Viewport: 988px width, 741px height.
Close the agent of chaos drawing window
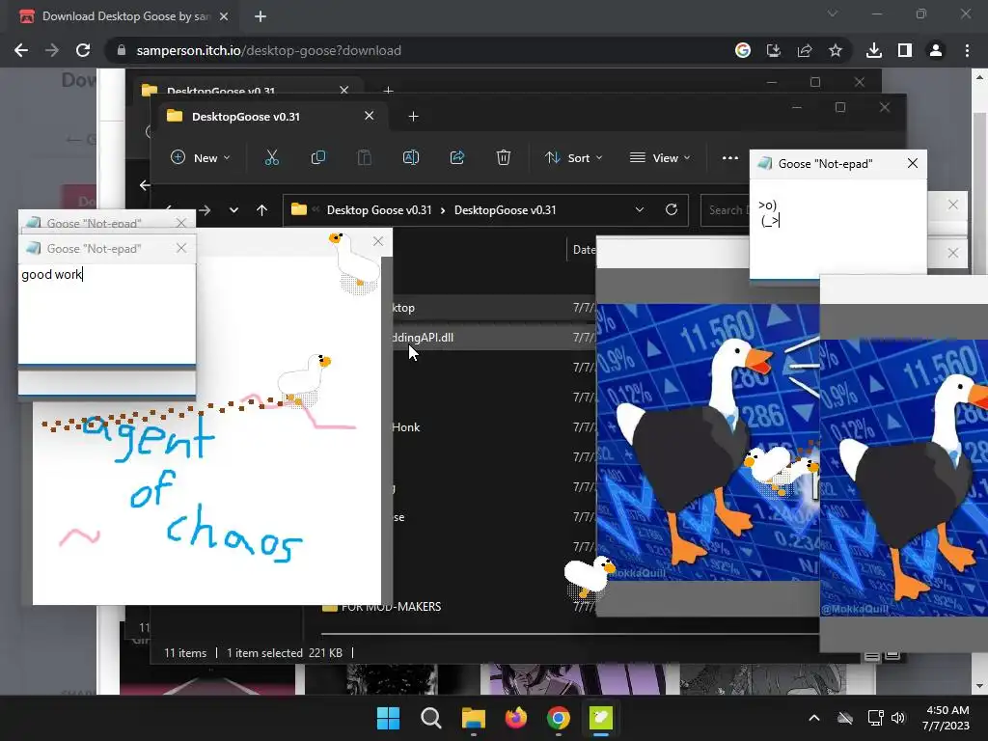[x=378, y=241]
